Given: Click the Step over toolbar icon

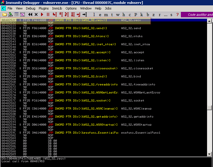Looking at the screenshot, I should pyautogui.click(x=61, y=15).
